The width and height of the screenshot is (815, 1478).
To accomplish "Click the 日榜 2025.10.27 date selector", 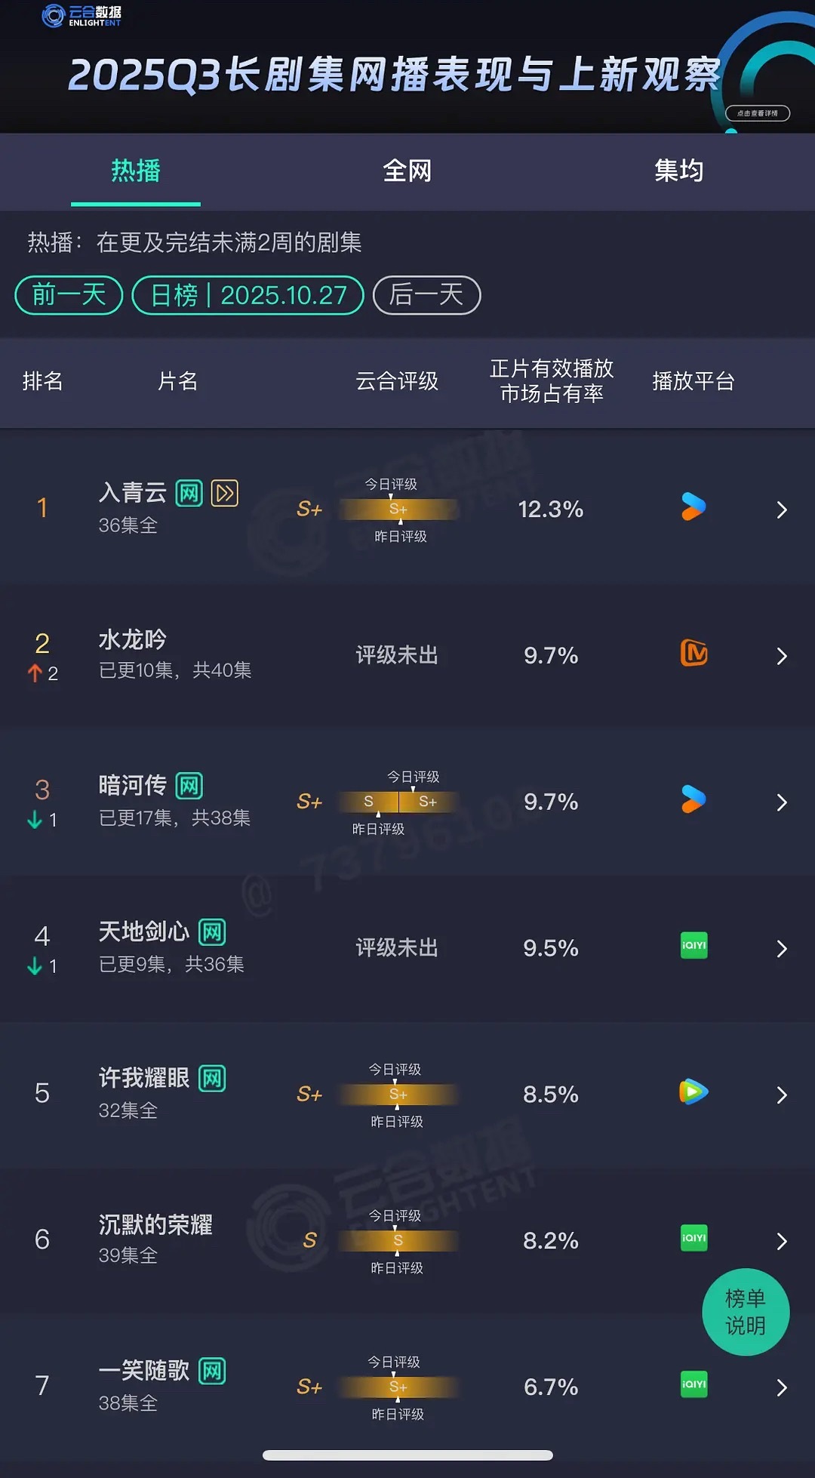I will click(247, 295).
